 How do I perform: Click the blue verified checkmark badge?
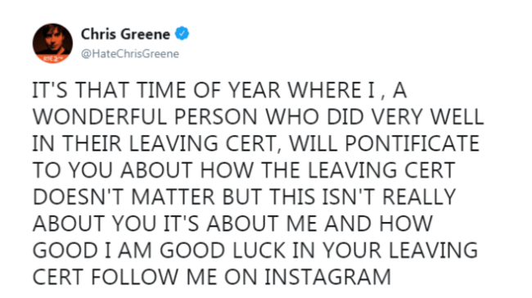pyautogui.click(x=183, y=34)
